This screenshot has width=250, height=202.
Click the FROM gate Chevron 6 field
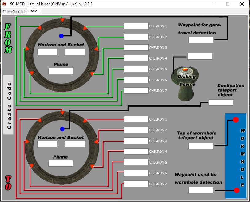[x=136, y=80]
